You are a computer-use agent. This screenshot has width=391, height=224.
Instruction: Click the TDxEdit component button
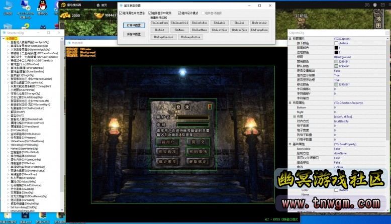(160, 30)
